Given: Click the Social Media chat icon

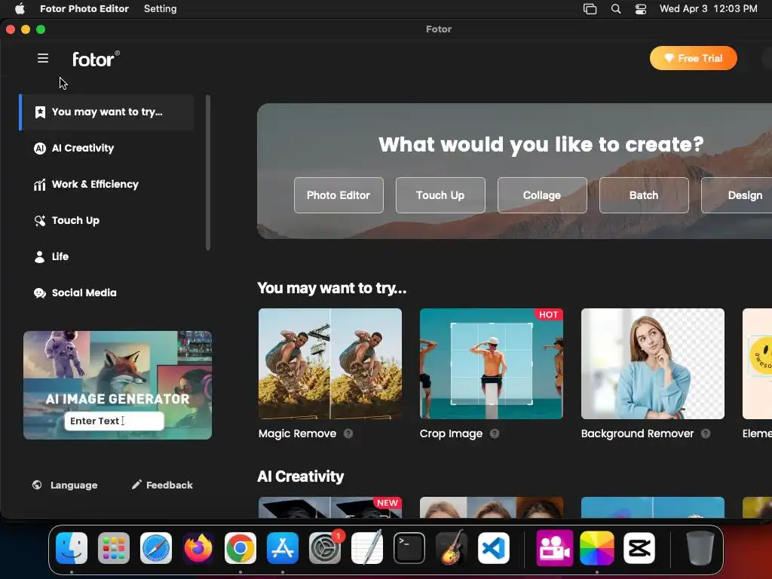Looking at the screenshot, I should pos(39,293).
